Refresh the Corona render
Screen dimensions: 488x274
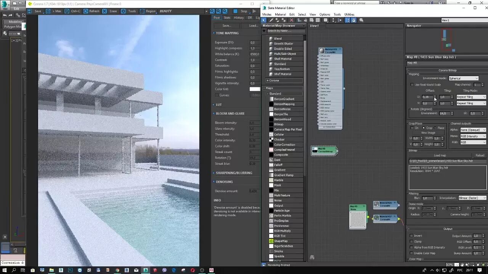(x=91, y=11)
